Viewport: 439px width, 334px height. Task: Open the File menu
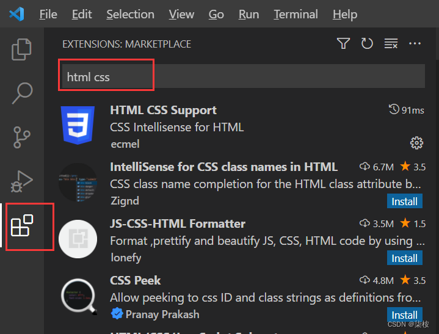tap(48, 14)
